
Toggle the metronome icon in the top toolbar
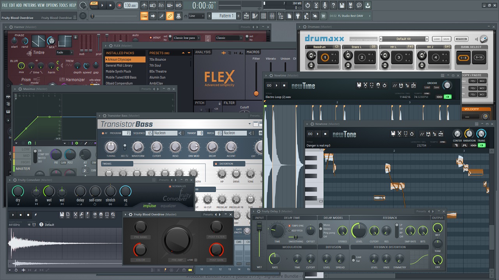point(144,5)
